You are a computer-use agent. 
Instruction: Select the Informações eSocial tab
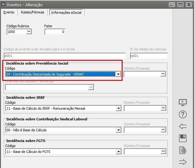(67, 13)
